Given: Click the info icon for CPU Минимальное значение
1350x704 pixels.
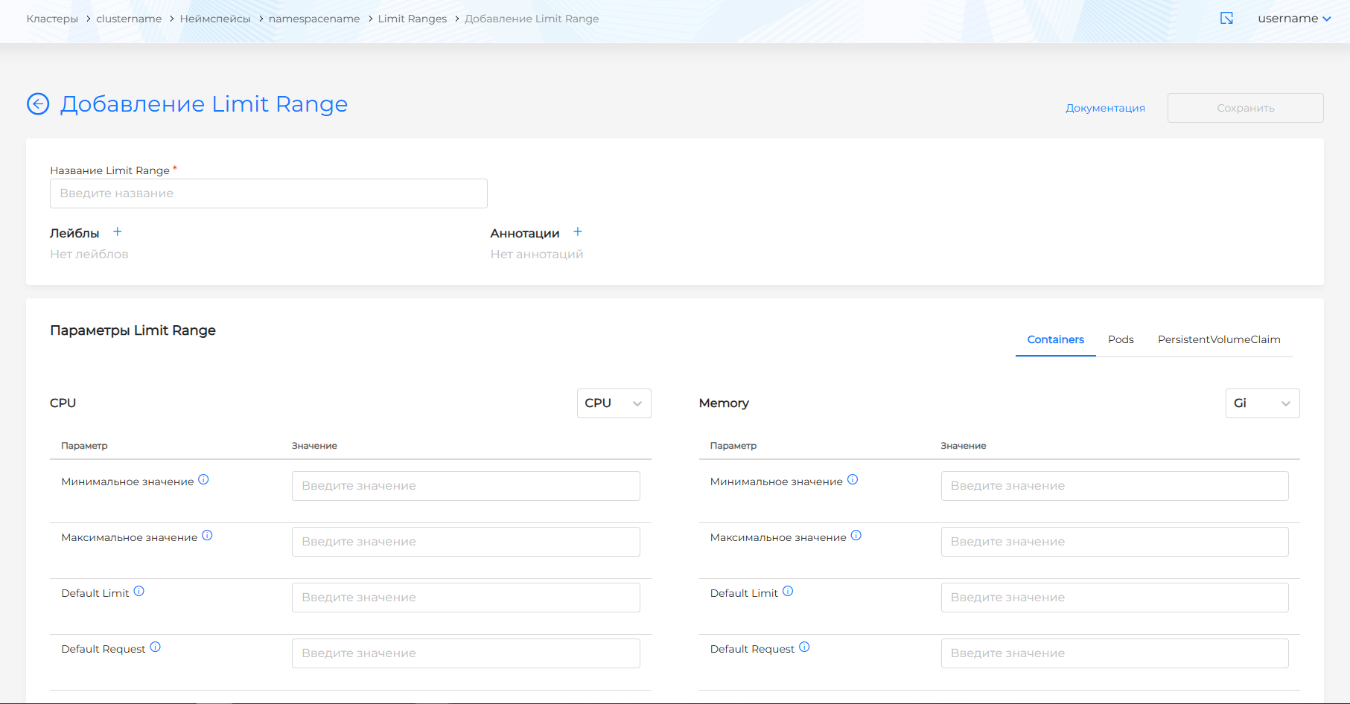Looking at the screenshot, I should pyautogui.click(x=203, y=480).
